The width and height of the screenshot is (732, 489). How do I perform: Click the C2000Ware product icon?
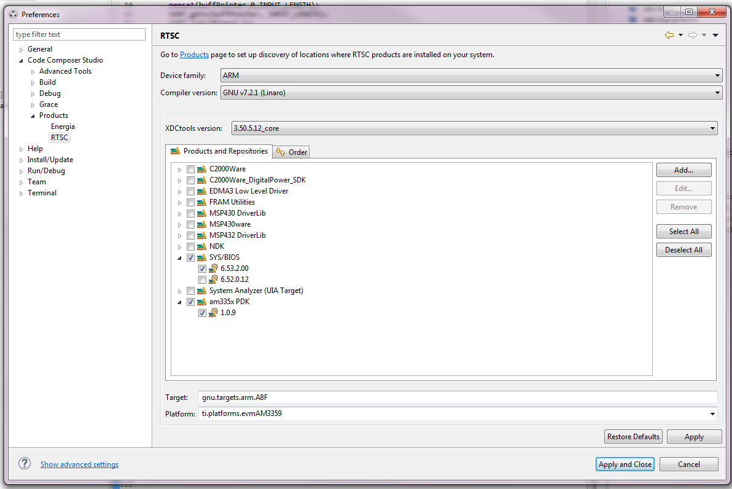[x=201, y=169]
